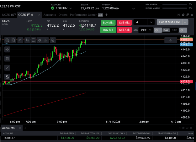The image size is (196, 142).
Task: Click the Day Margin progress bar
Action: point(174,4)
